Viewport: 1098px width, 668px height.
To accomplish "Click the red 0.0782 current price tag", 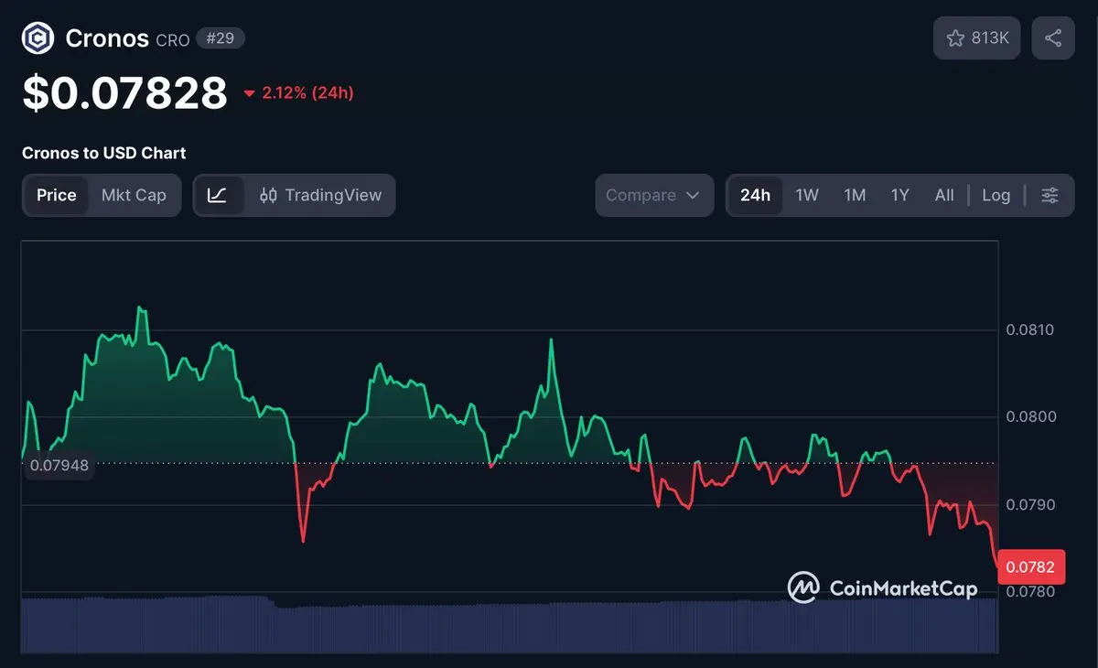I will (x=1029, y=566).
